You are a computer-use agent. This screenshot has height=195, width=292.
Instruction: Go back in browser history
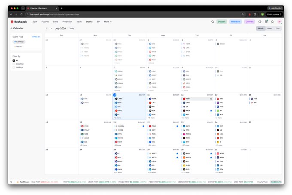tap(11, 14)
